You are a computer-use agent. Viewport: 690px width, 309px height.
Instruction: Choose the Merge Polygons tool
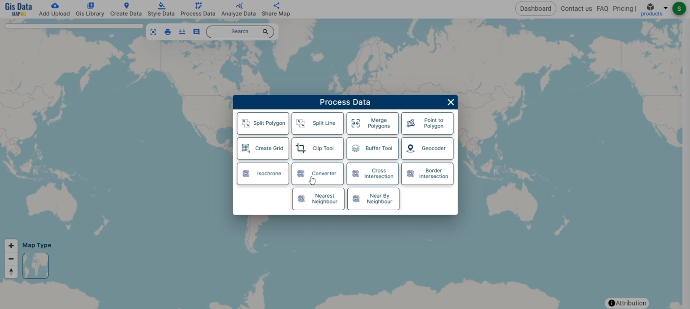click(x=372, y=123)
